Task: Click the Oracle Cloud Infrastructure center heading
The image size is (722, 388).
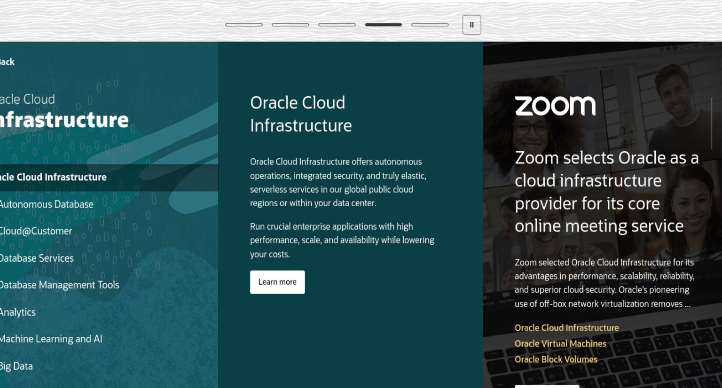Action: tap(301, 114)
